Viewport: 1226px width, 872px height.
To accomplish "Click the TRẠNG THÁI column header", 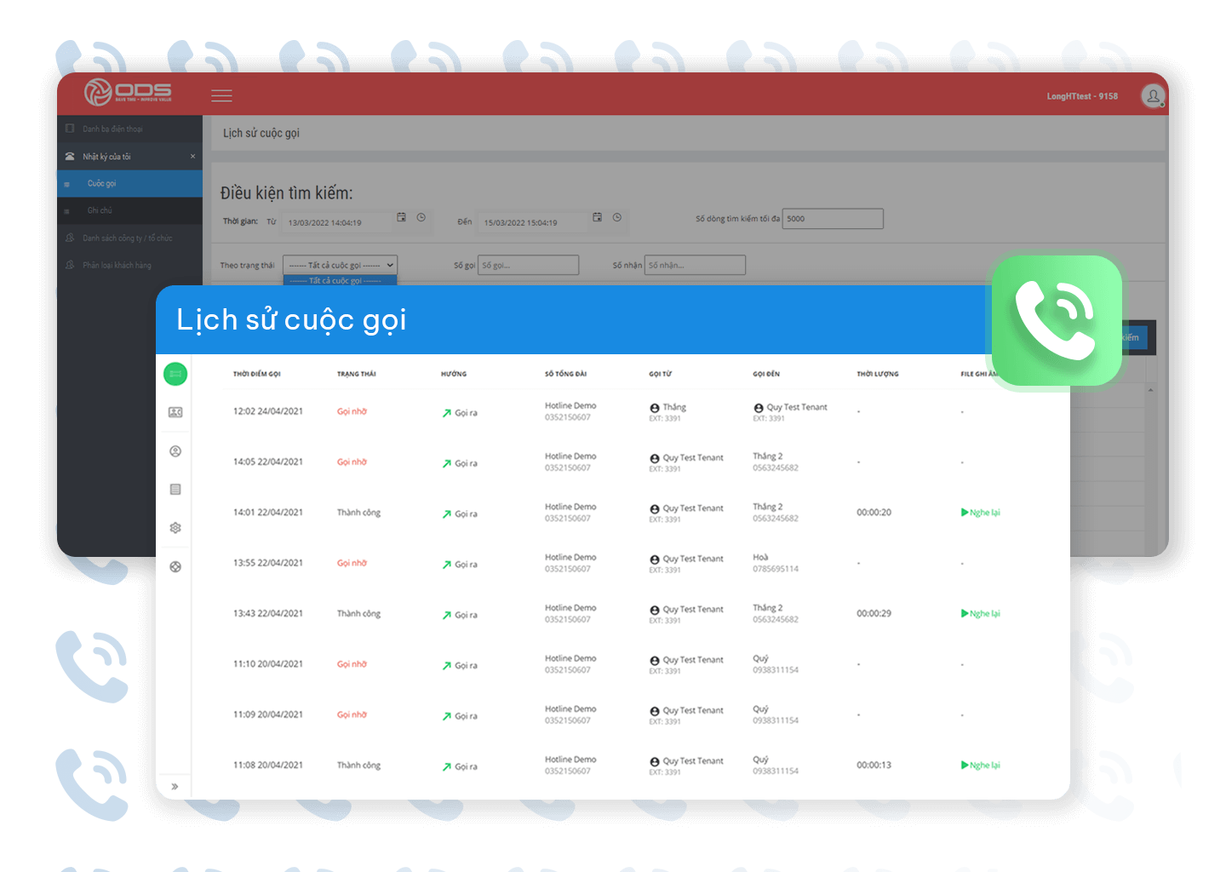I will (357, 374).
